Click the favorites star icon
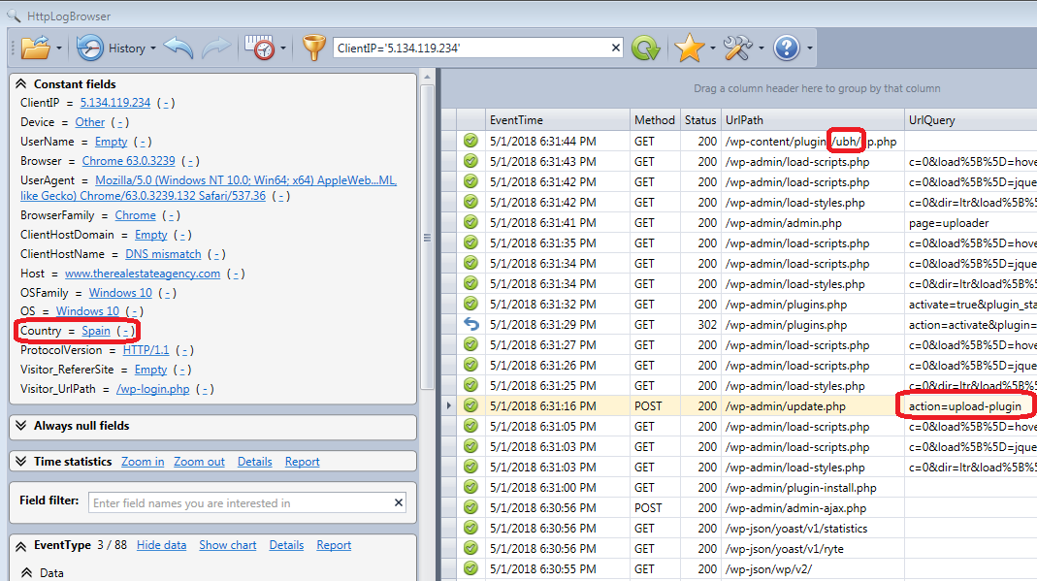 coord(689,48)
